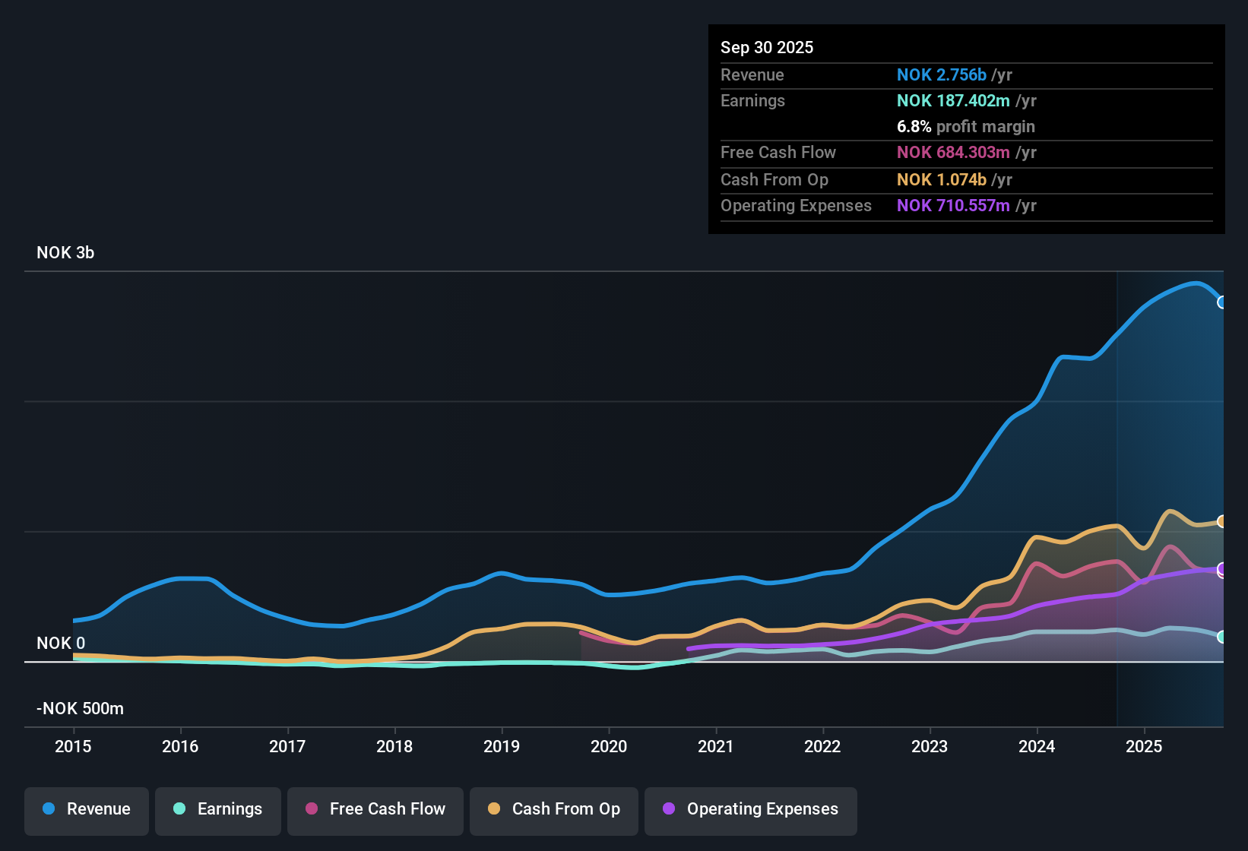Toggle the Free Cash Flow series off

tap(375, 809)
